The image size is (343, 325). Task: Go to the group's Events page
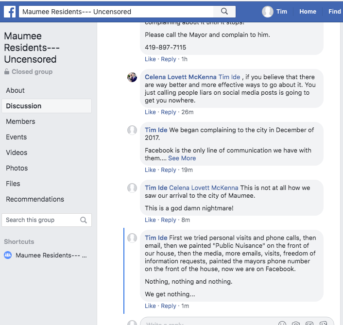(x=17, y=137)
